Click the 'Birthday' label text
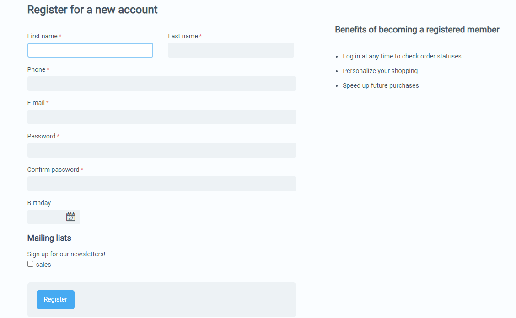Viewport: 516px width, 318px height. [39, 203]
